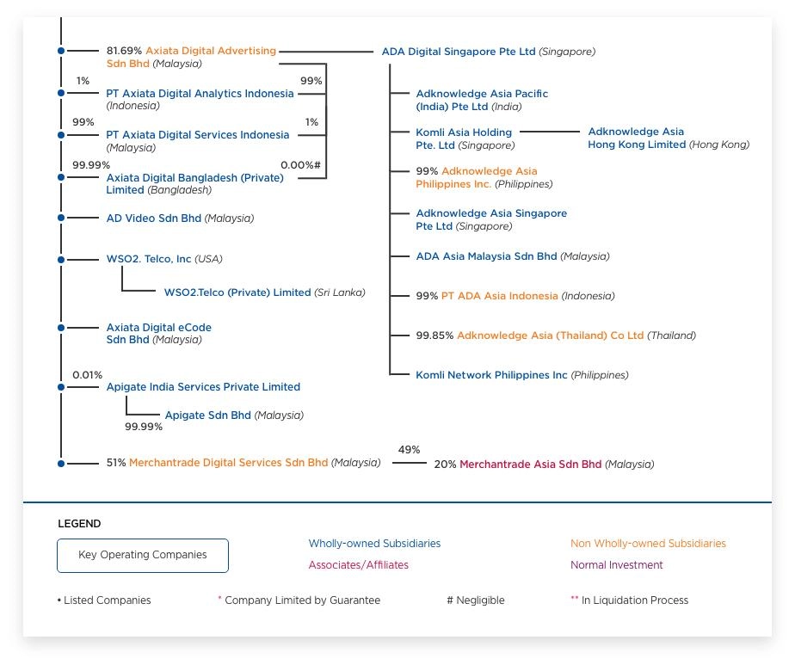
Task: Select In Liquidation Process legend note
Action: (x=629, y=600)
